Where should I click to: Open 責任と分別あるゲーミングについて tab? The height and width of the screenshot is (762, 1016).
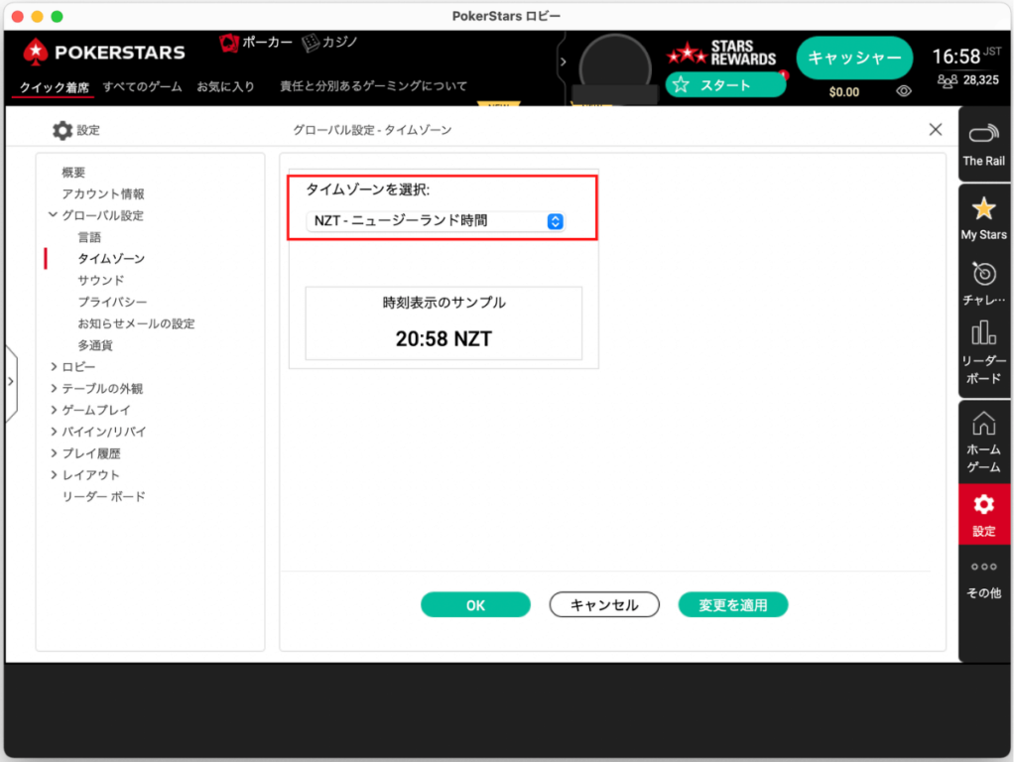[373, 86]
